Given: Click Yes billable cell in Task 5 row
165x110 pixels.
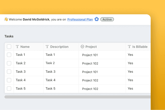Looking at the screenshot, I should (x=138, y=88).
